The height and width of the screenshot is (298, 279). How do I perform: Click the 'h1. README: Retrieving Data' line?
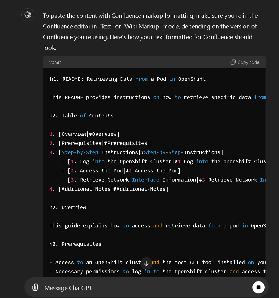tap(128, 79)
